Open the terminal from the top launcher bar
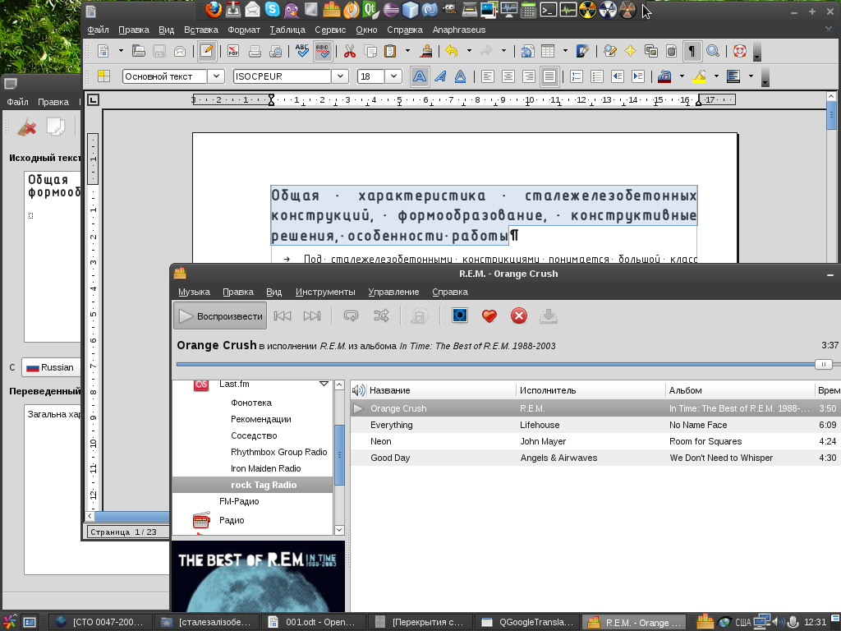Viewport: 841px width, 631px height. point(548,9)
